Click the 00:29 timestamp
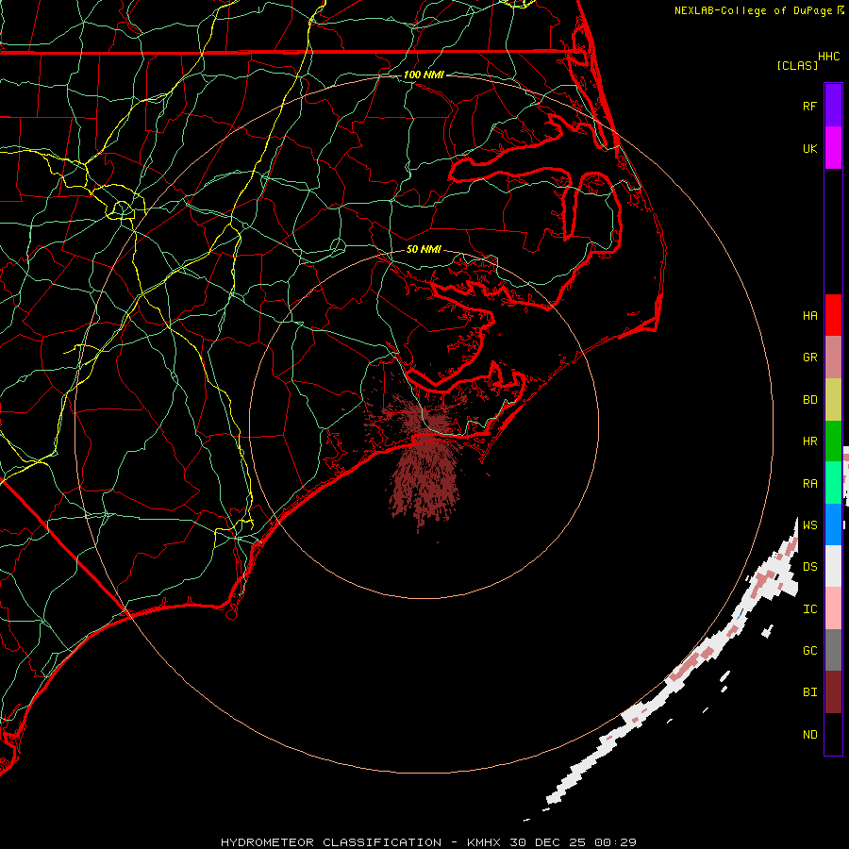 615,842
